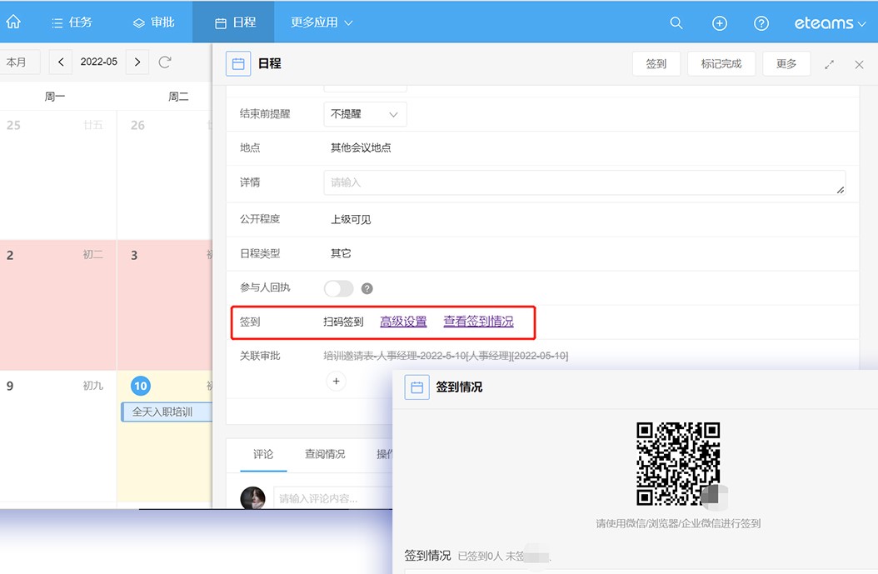Add a related approval with plus icon
The width and height of the screenshot is (878, 574).
(x=336, y=382)
